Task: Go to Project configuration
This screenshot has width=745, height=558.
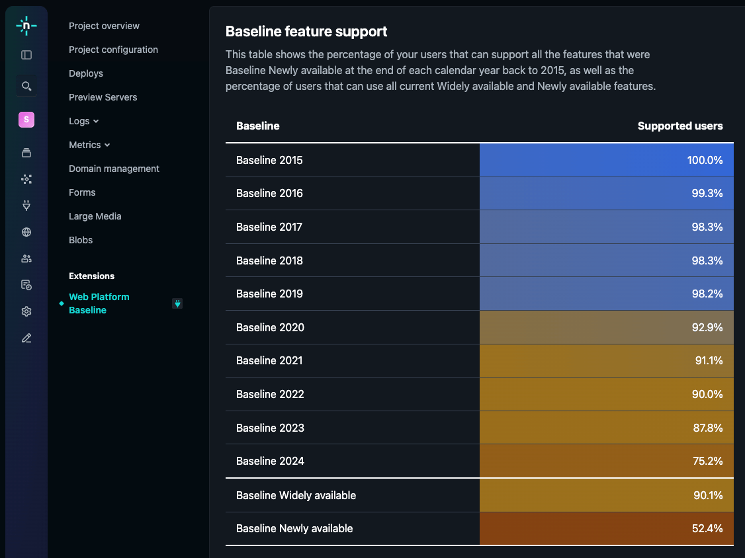Action: tap(113, 50)
